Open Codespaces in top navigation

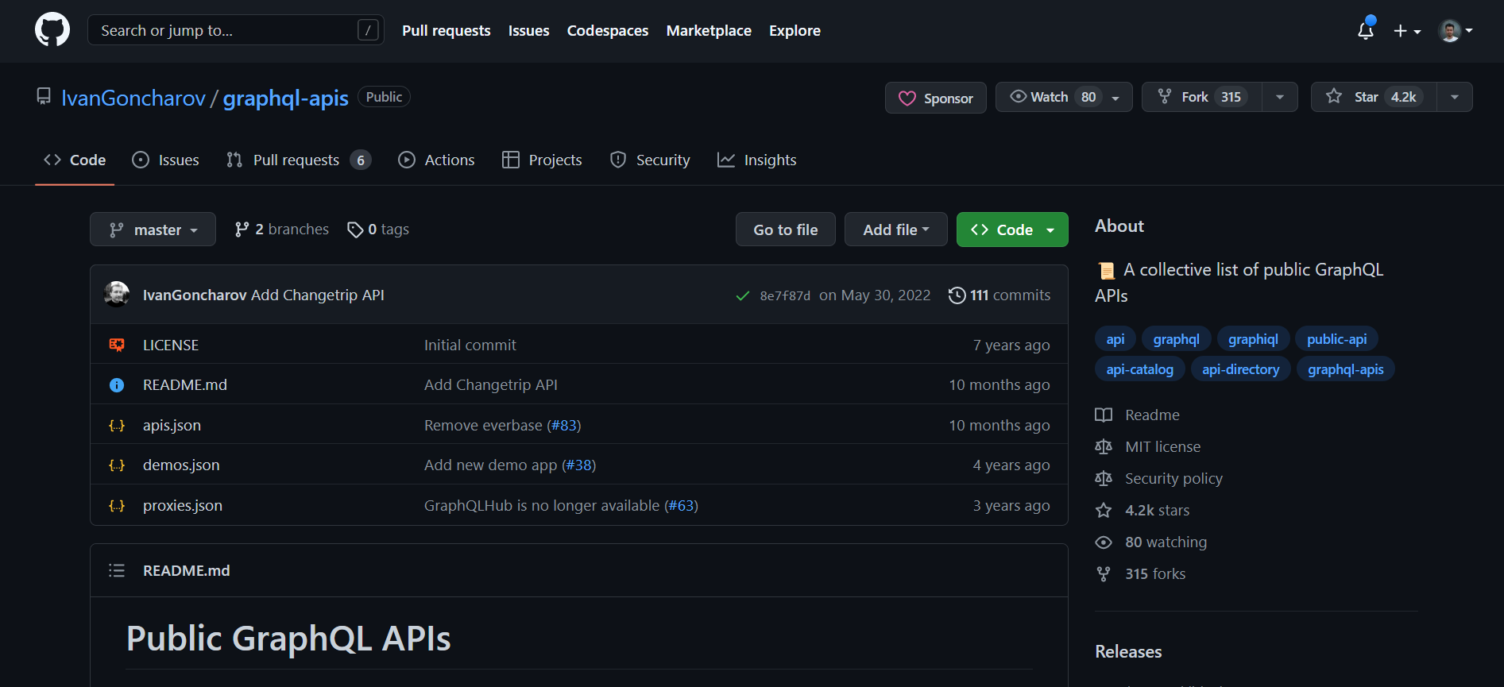pos(607,30)
